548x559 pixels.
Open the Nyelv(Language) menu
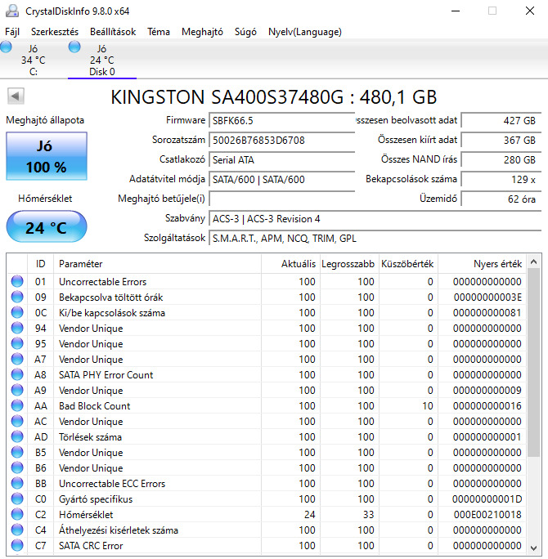click(x=305, y=32)
